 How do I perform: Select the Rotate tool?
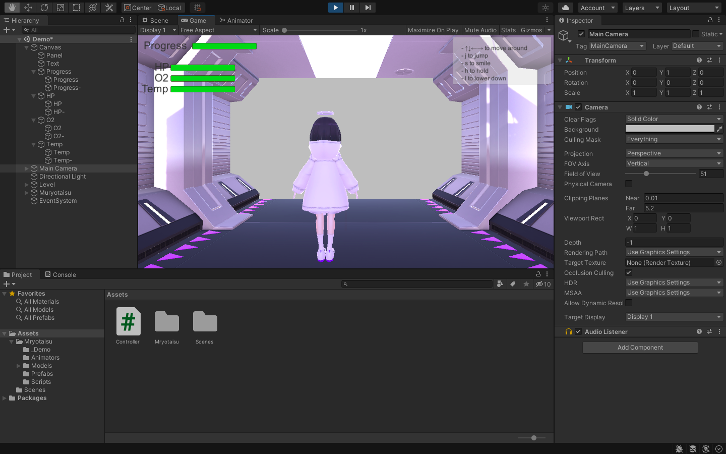pos(44,8)
